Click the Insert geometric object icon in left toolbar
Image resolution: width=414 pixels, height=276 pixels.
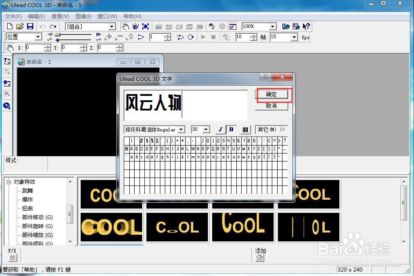[7, 106]
